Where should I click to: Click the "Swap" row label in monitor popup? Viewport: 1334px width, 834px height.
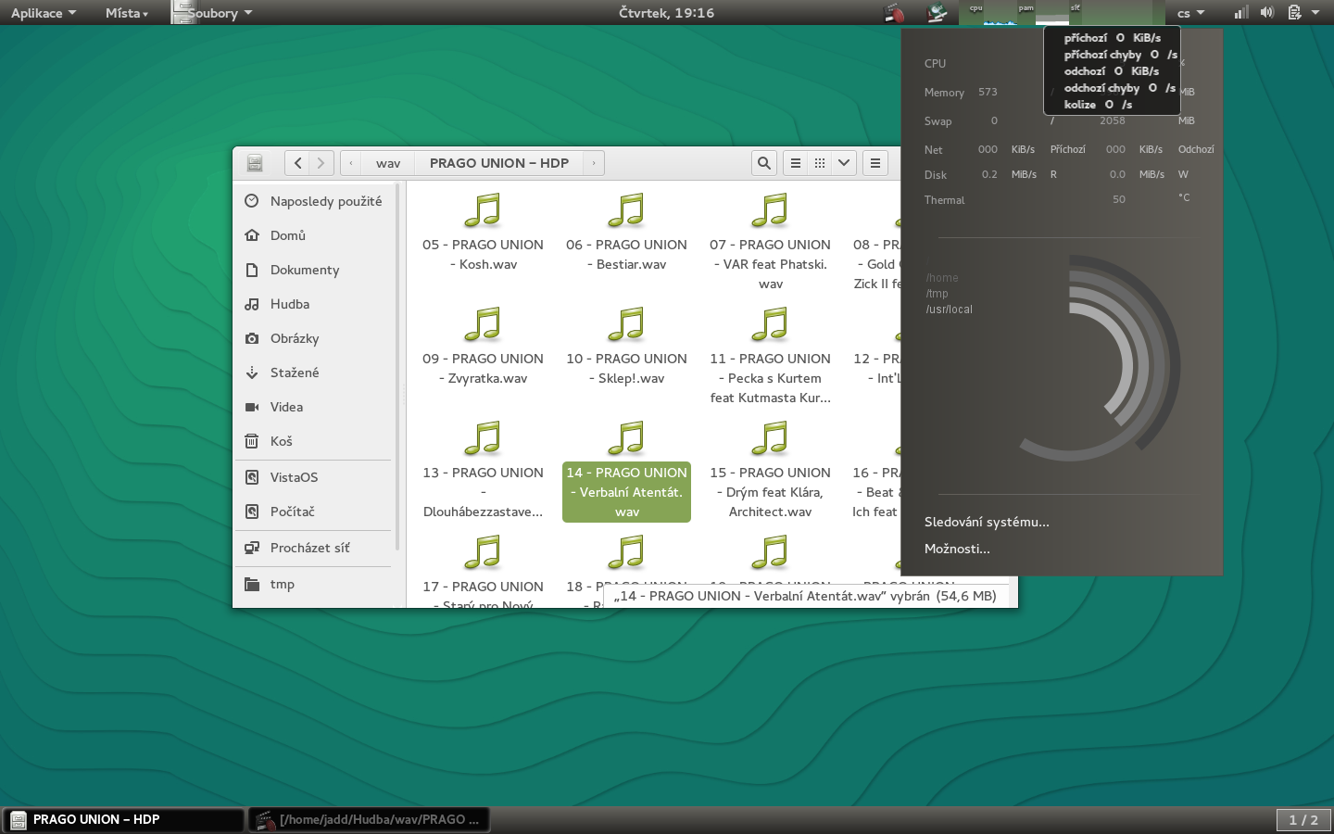[x=938, y=121]
